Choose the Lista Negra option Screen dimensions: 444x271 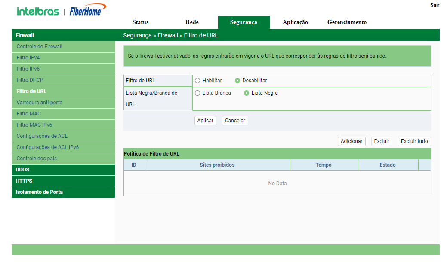point(247,93)
